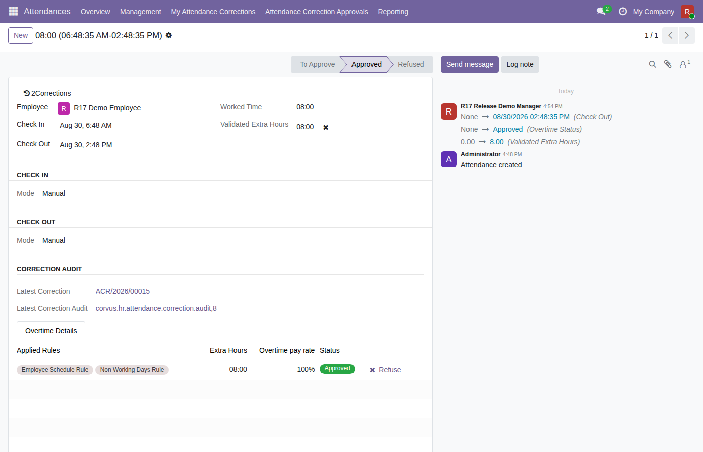Set status to Refused
Viewport: 703px width, 452px height.
coord(411,64)
